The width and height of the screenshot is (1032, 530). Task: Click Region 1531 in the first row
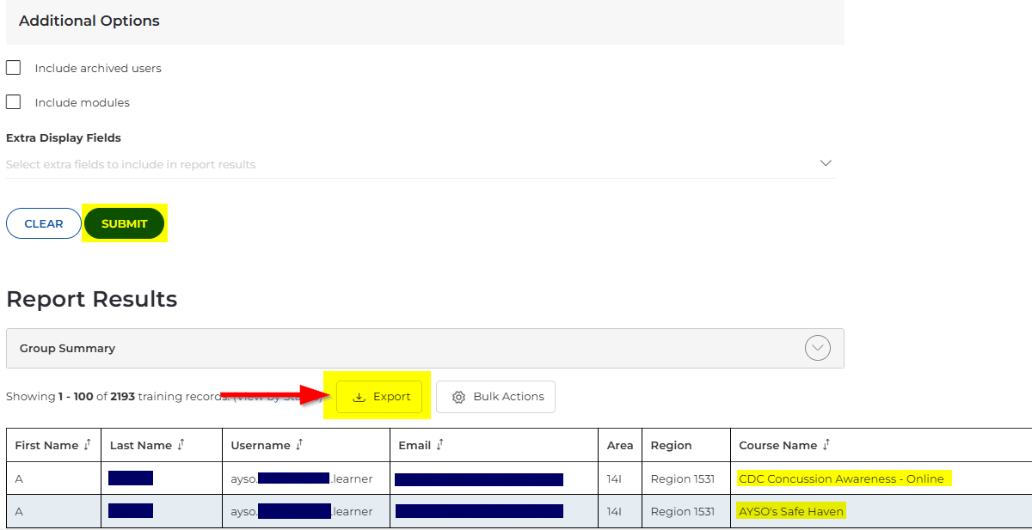(x=682, y=478)
